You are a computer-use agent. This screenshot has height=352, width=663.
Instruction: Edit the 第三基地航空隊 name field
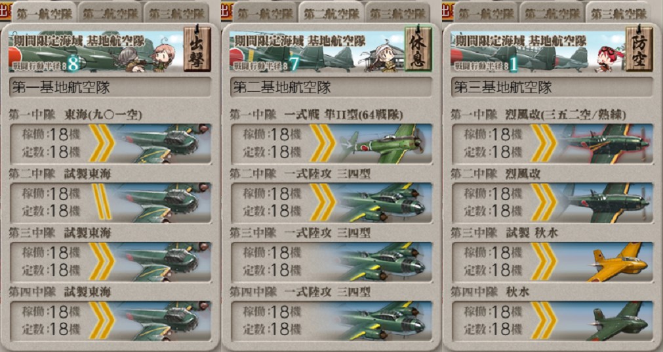coord(552,87)
